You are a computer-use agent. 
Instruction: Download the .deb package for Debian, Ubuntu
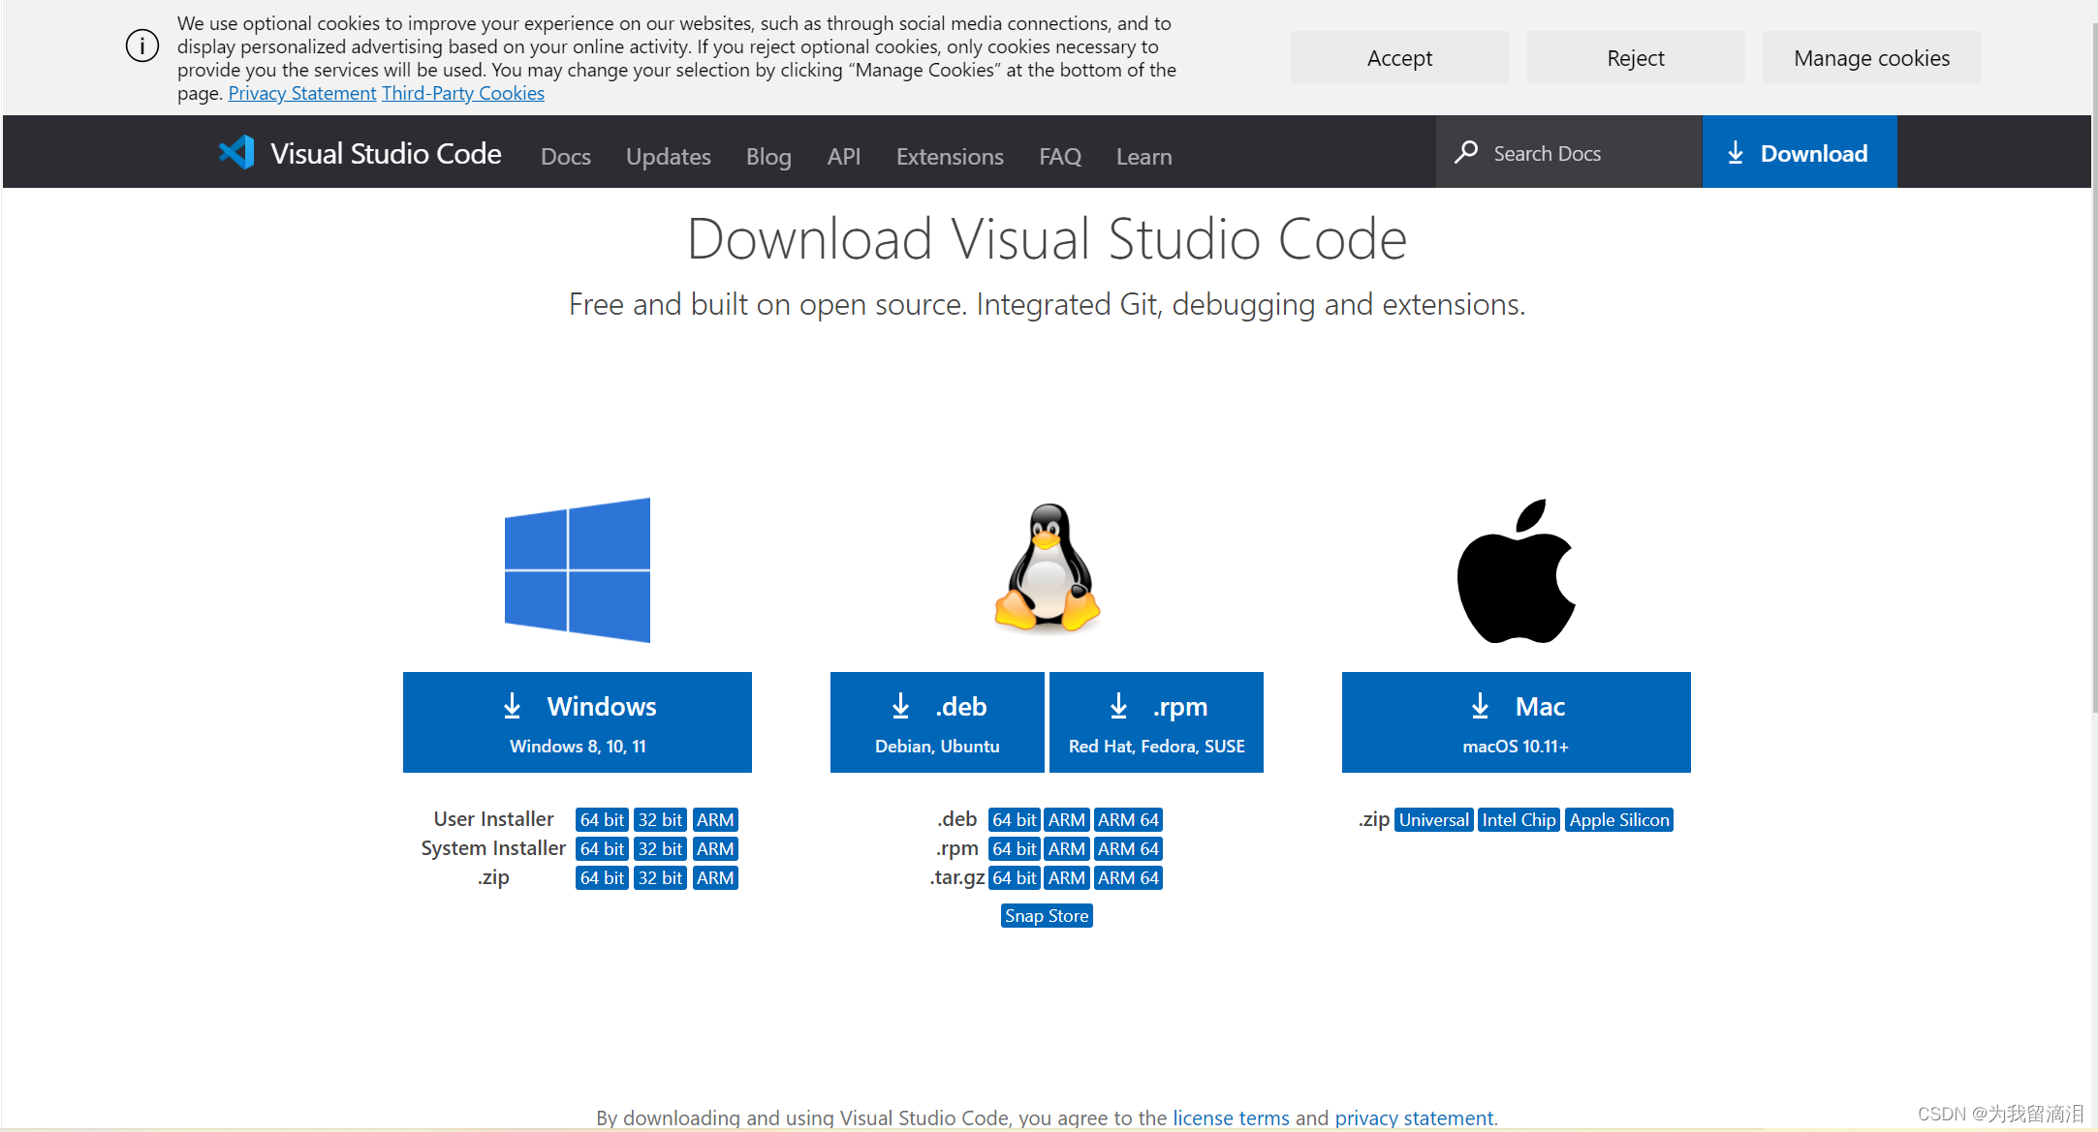[x=937, y=722]
